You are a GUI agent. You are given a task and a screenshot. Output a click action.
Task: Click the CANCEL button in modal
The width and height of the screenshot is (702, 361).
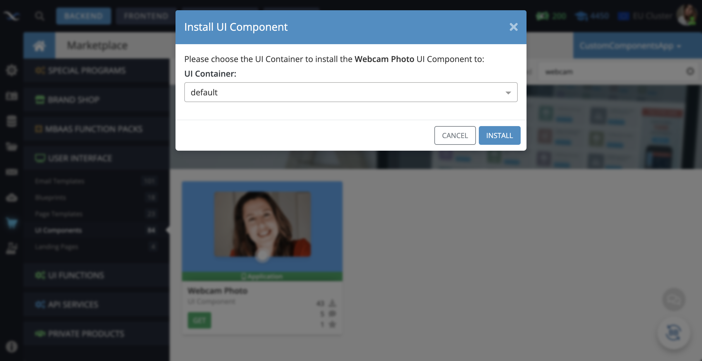tap(455, 135)
